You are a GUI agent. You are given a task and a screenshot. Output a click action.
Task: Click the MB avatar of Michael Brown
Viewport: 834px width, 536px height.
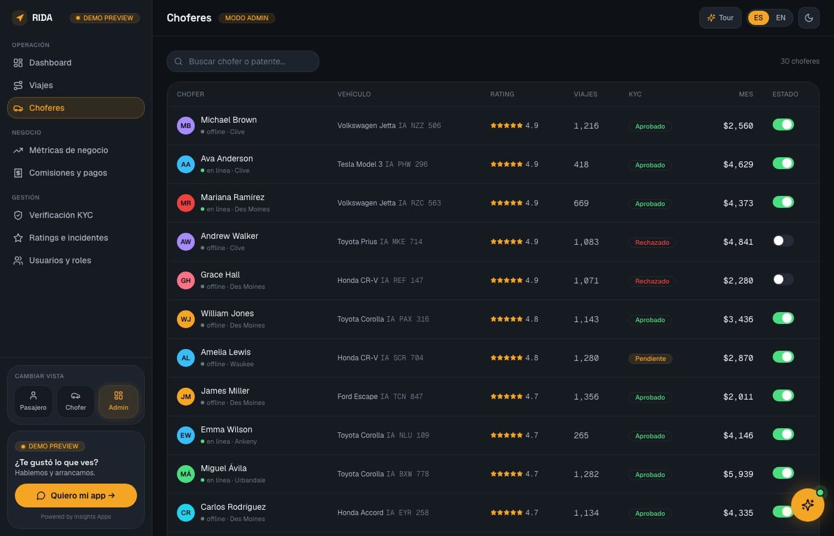click(186, 126)
